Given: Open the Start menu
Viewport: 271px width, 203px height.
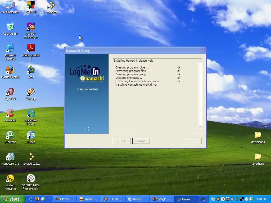Looking at the screenshot, I should tap(12, 199).
